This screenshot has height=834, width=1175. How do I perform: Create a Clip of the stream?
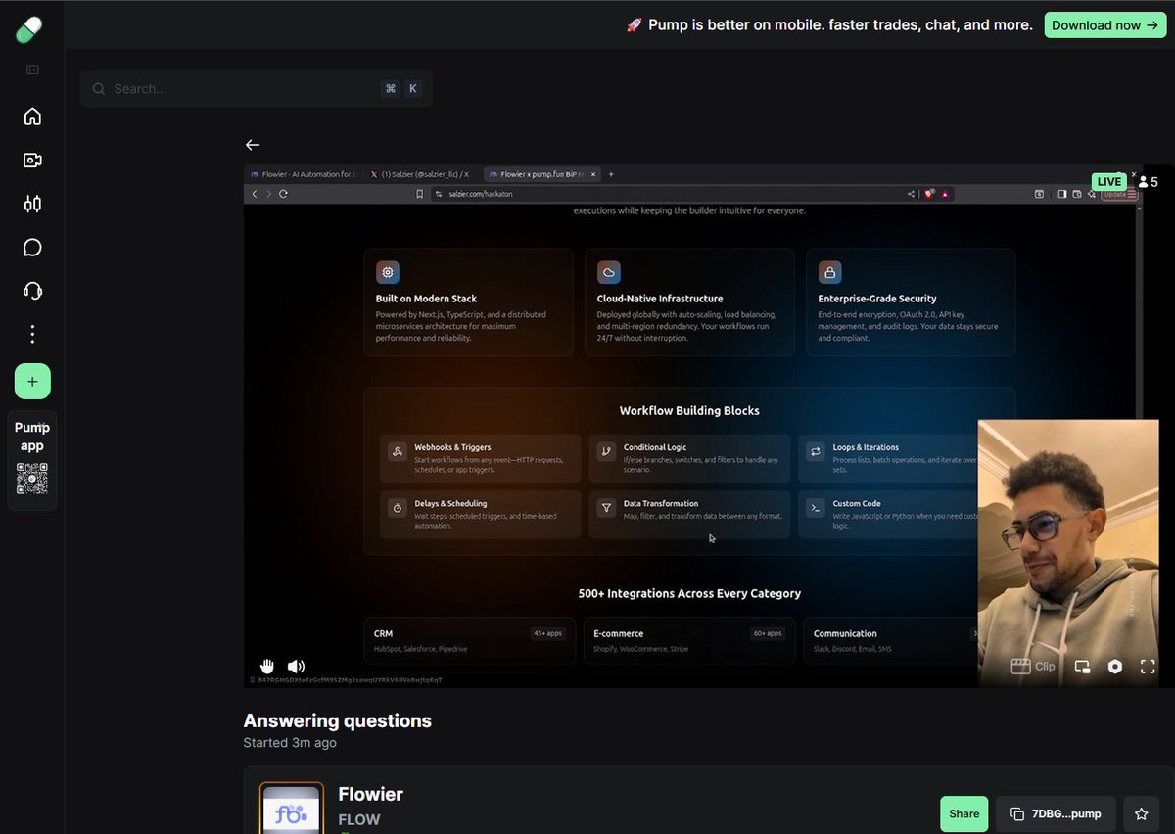pos(1033,667)
